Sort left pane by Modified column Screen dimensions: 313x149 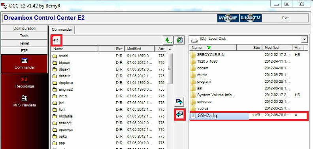140,48
